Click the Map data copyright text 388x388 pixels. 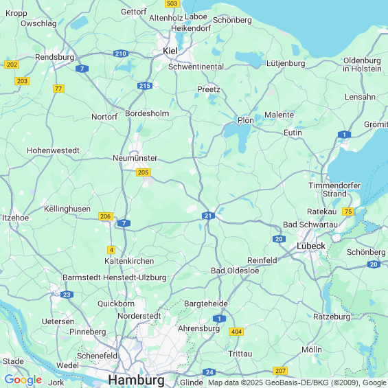click(297, 383)
